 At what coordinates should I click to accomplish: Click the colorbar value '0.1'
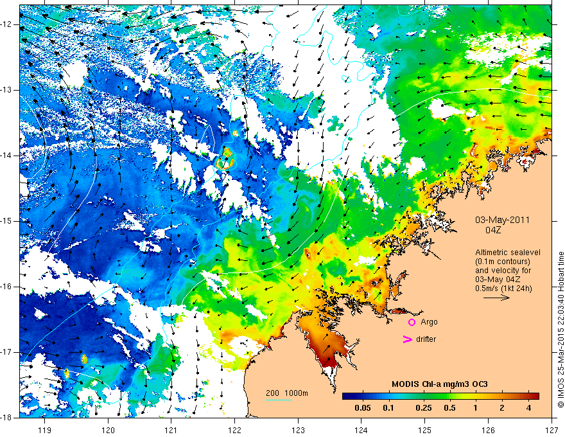click(x=388, y=408)
